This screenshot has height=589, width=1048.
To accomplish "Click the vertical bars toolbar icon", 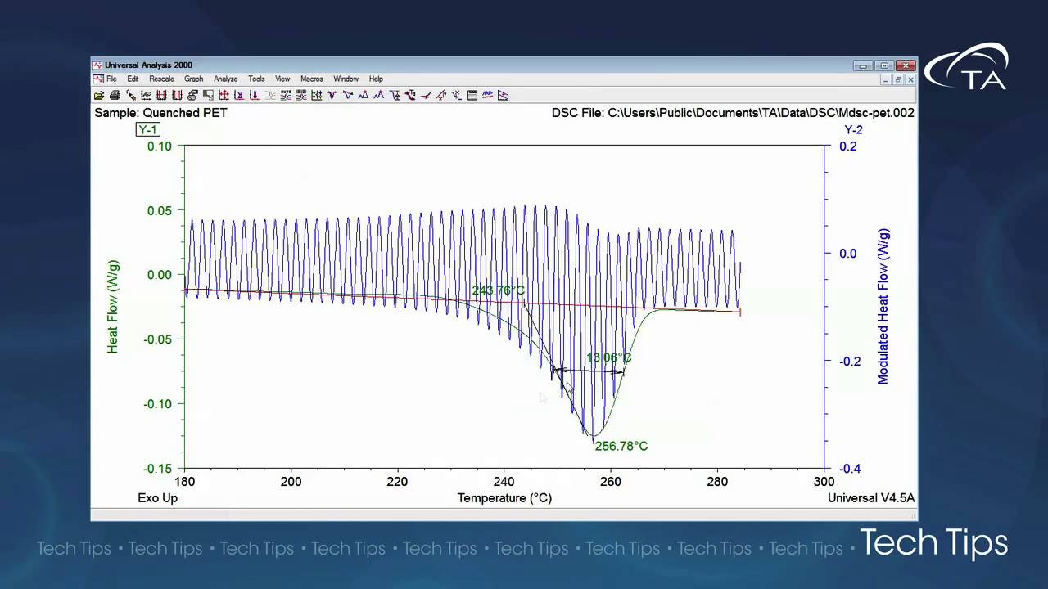I will pyautogui.click(x=316, y=96).
